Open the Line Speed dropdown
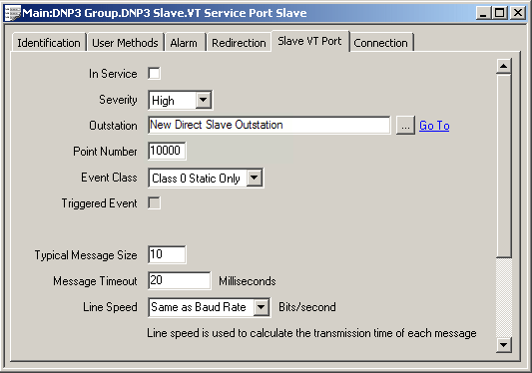The image size is (532, 373). point(261,307)
